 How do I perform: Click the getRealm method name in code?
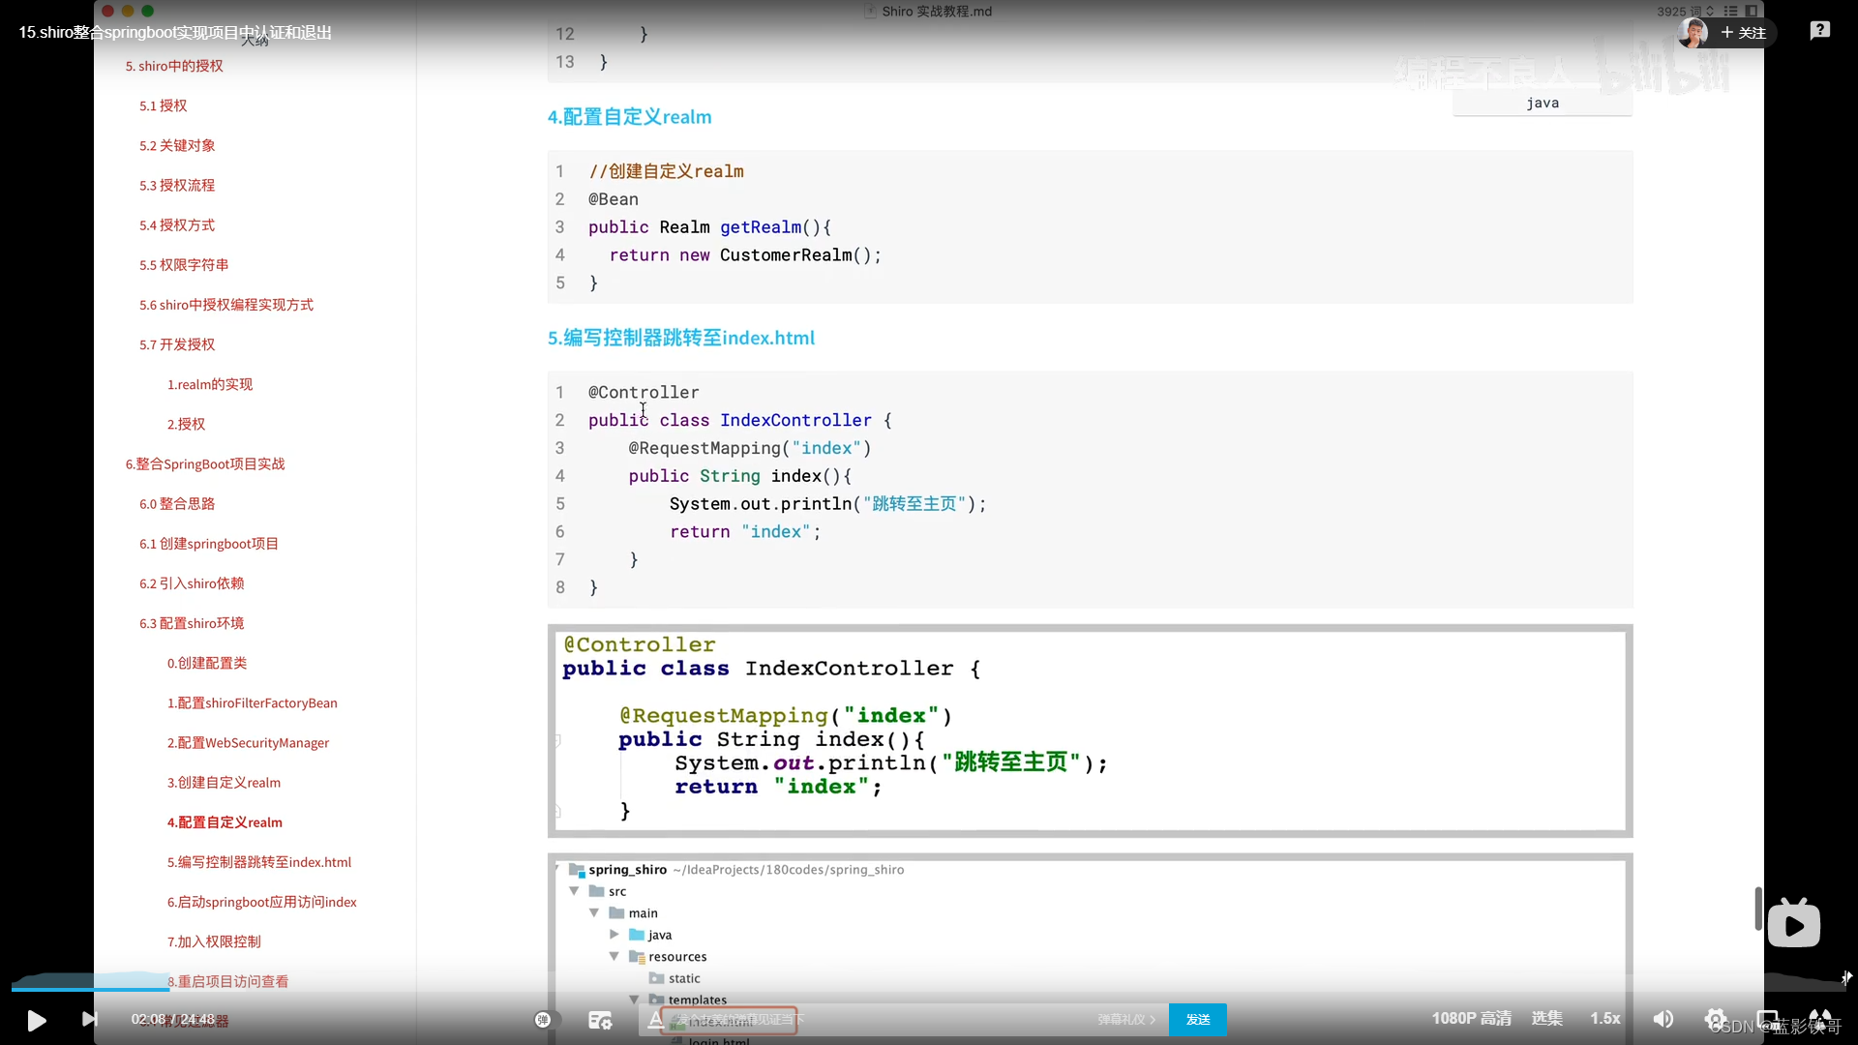[x=761, y=226]
